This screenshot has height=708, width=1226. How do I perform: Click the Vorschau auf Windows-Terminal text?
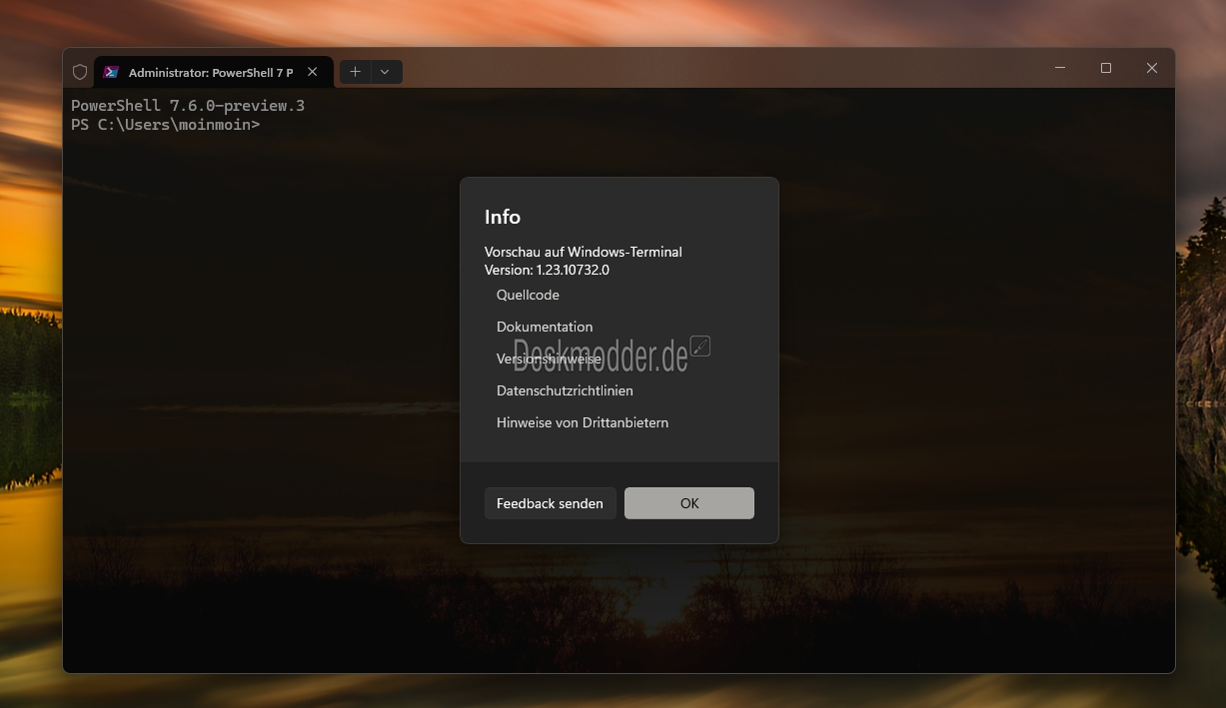[584, 252]
